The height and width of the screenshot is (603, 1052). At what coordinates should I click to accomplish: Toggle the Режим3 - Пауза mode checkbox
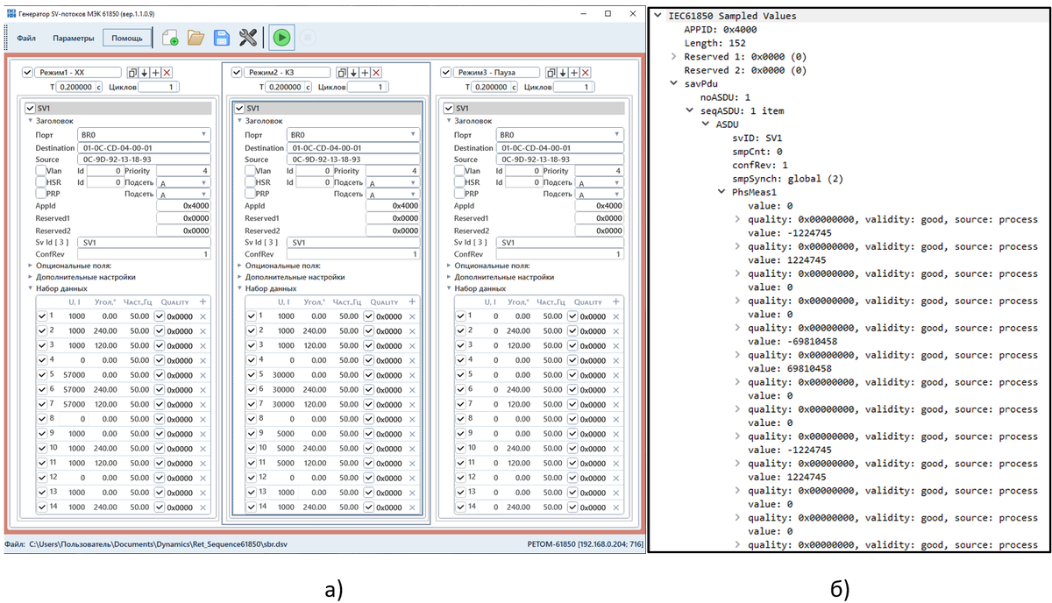445,73
